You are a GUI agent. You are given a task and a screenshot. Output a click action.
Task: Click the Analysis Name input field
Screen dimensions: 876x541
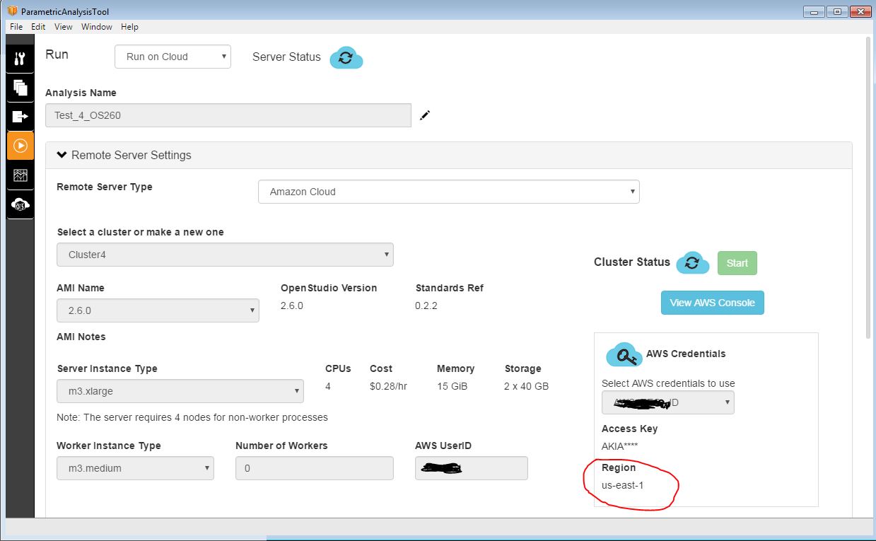tap(228, 115)
